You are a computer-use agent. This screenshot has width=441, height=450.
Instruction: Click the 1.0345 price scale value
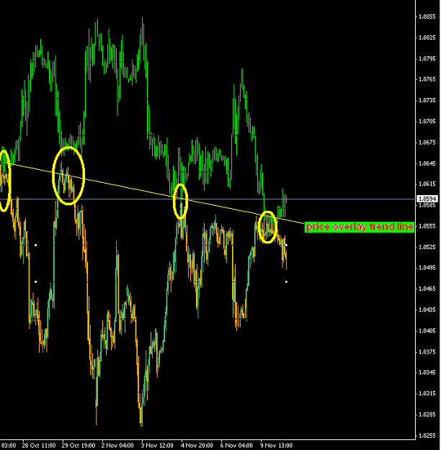click(427, 372)
